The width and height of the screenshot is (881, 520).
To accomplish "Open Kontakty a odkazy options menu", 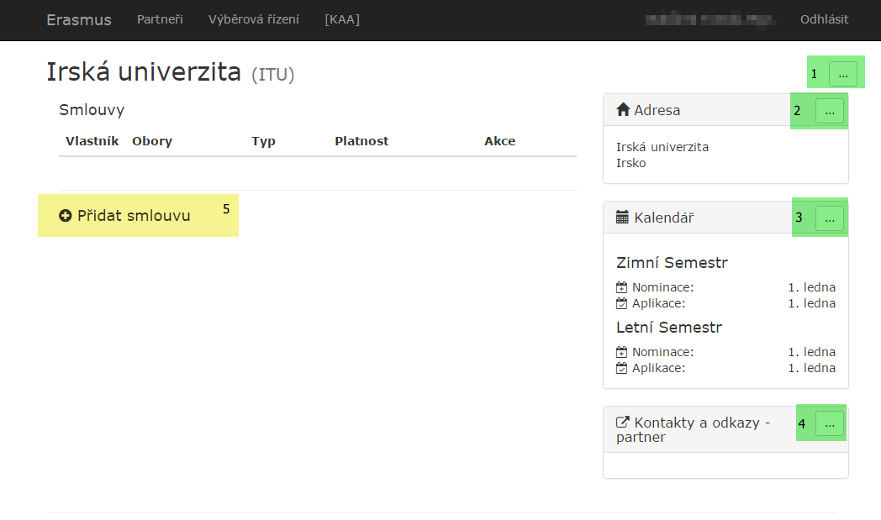I will (x=829, y=424).
